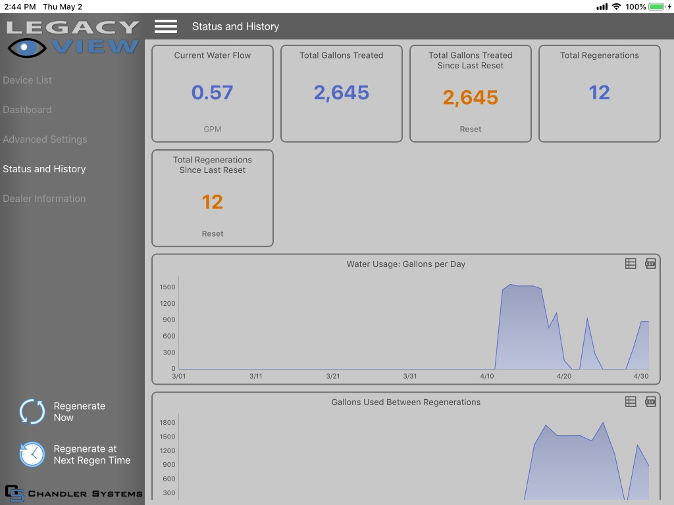Reset Total Gallons Treated Since Last Reset
The image size is (674, 505).
click(470, 129)
